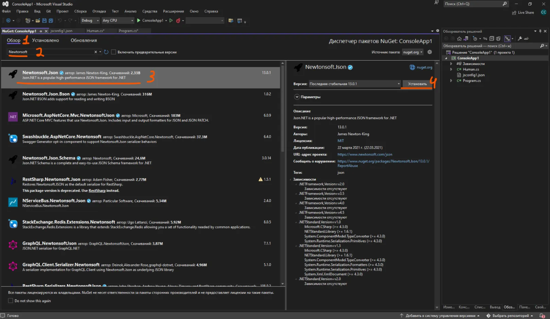Click the Open File folder icon
Viewport: 550px width, 319px height.
[x=38, y=20]
